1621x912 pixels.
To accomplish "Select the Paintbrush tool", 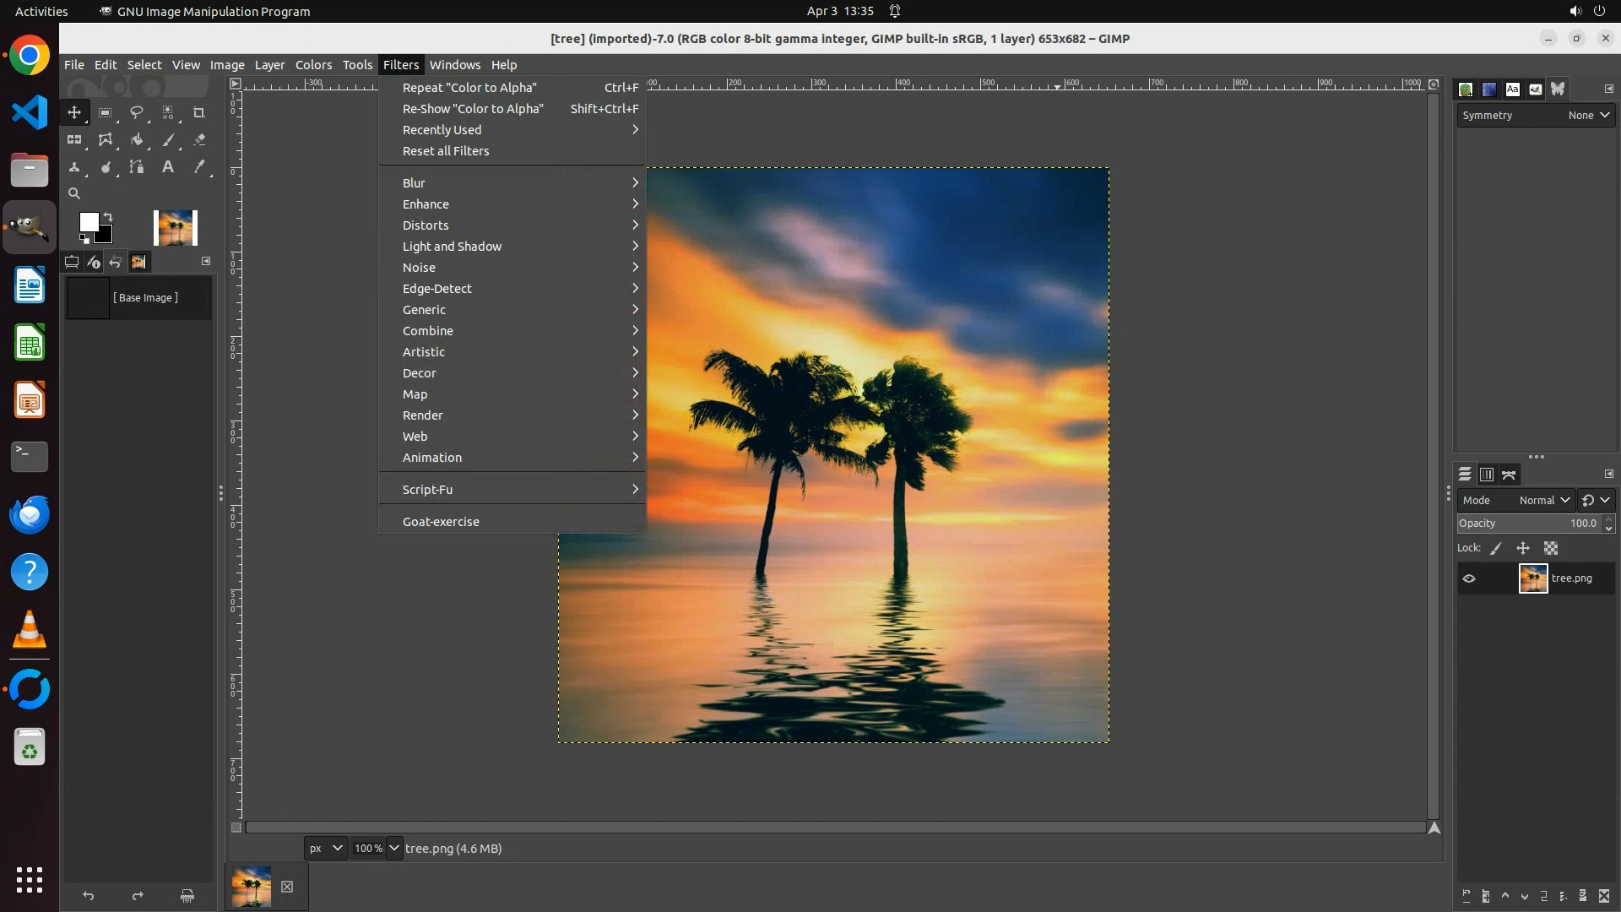I will coord(168,140).
